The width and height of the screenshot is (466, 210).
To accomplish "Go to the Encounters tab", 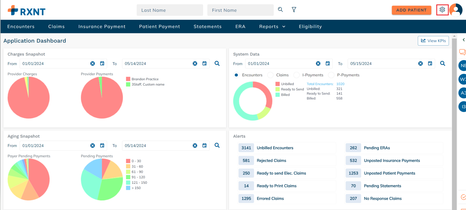I will (21, 27).
